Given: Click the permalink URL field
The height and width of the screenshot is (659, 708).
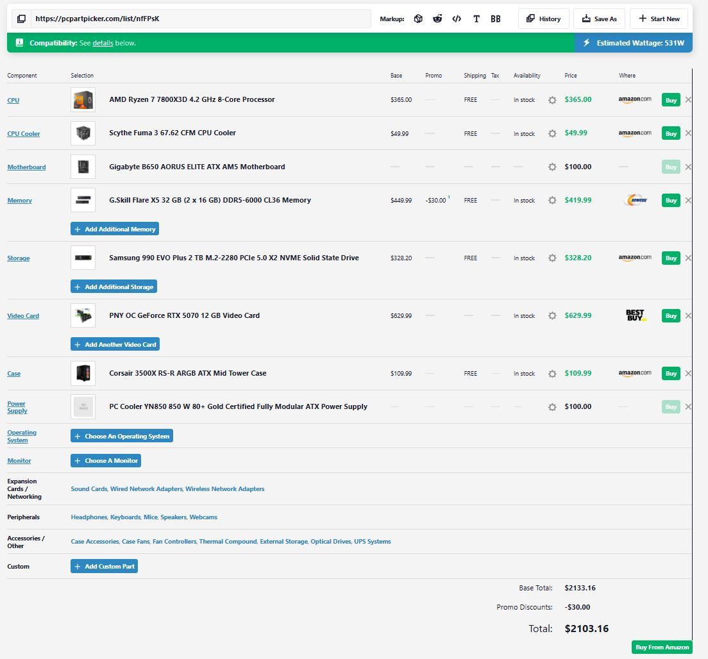Looking at the screenshot, I should click(x=201, y=19).
